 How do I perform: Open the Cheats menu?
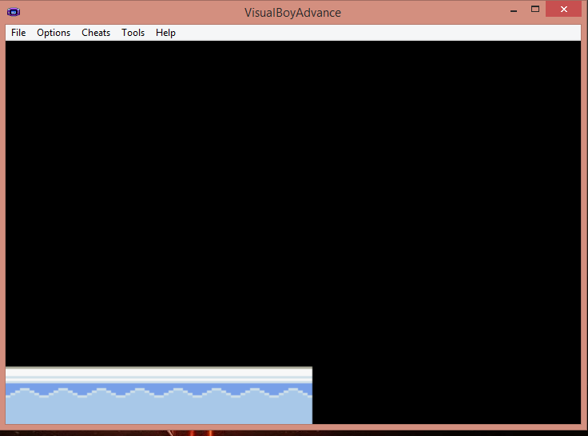click(96, 33)
